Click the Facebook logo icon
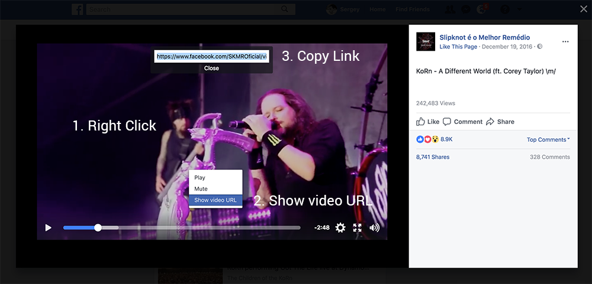592x284 pixels. tap(78, 9)
